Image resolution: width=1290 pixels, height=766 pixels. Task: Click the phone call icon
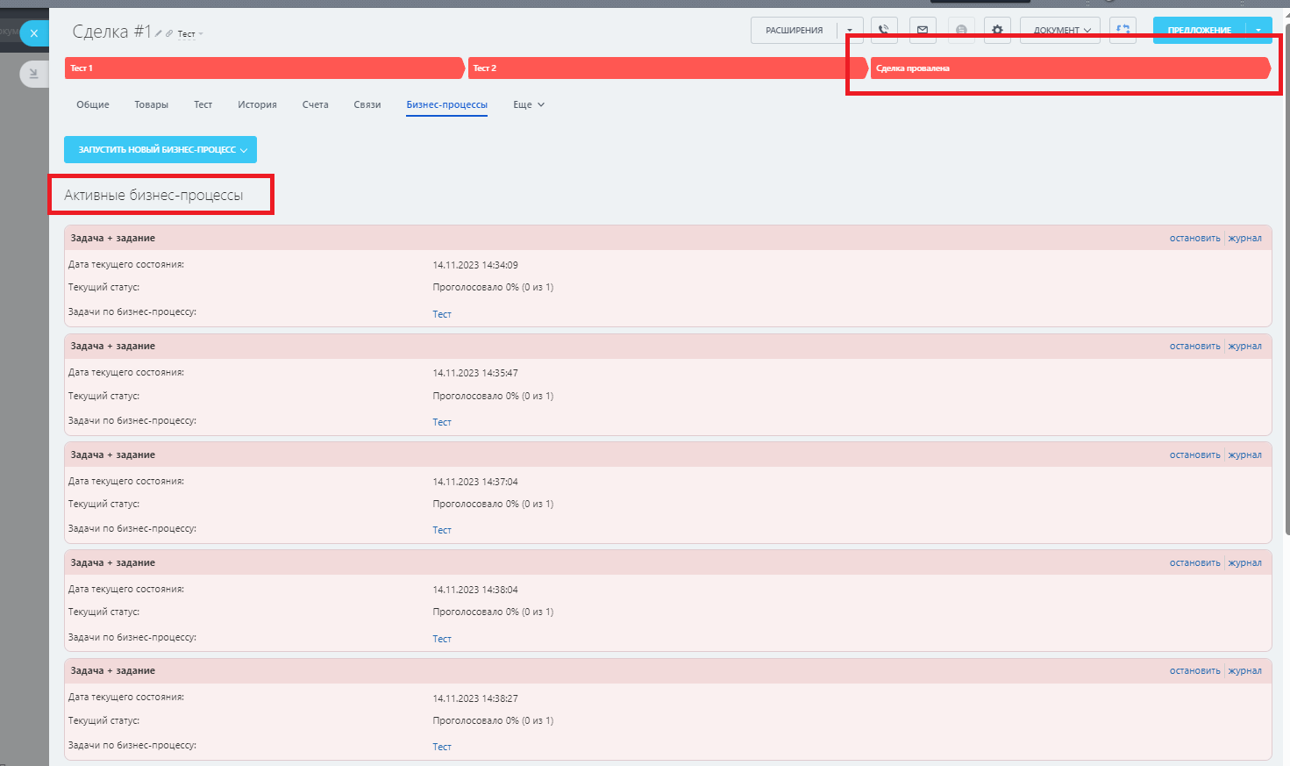[884, 30]
